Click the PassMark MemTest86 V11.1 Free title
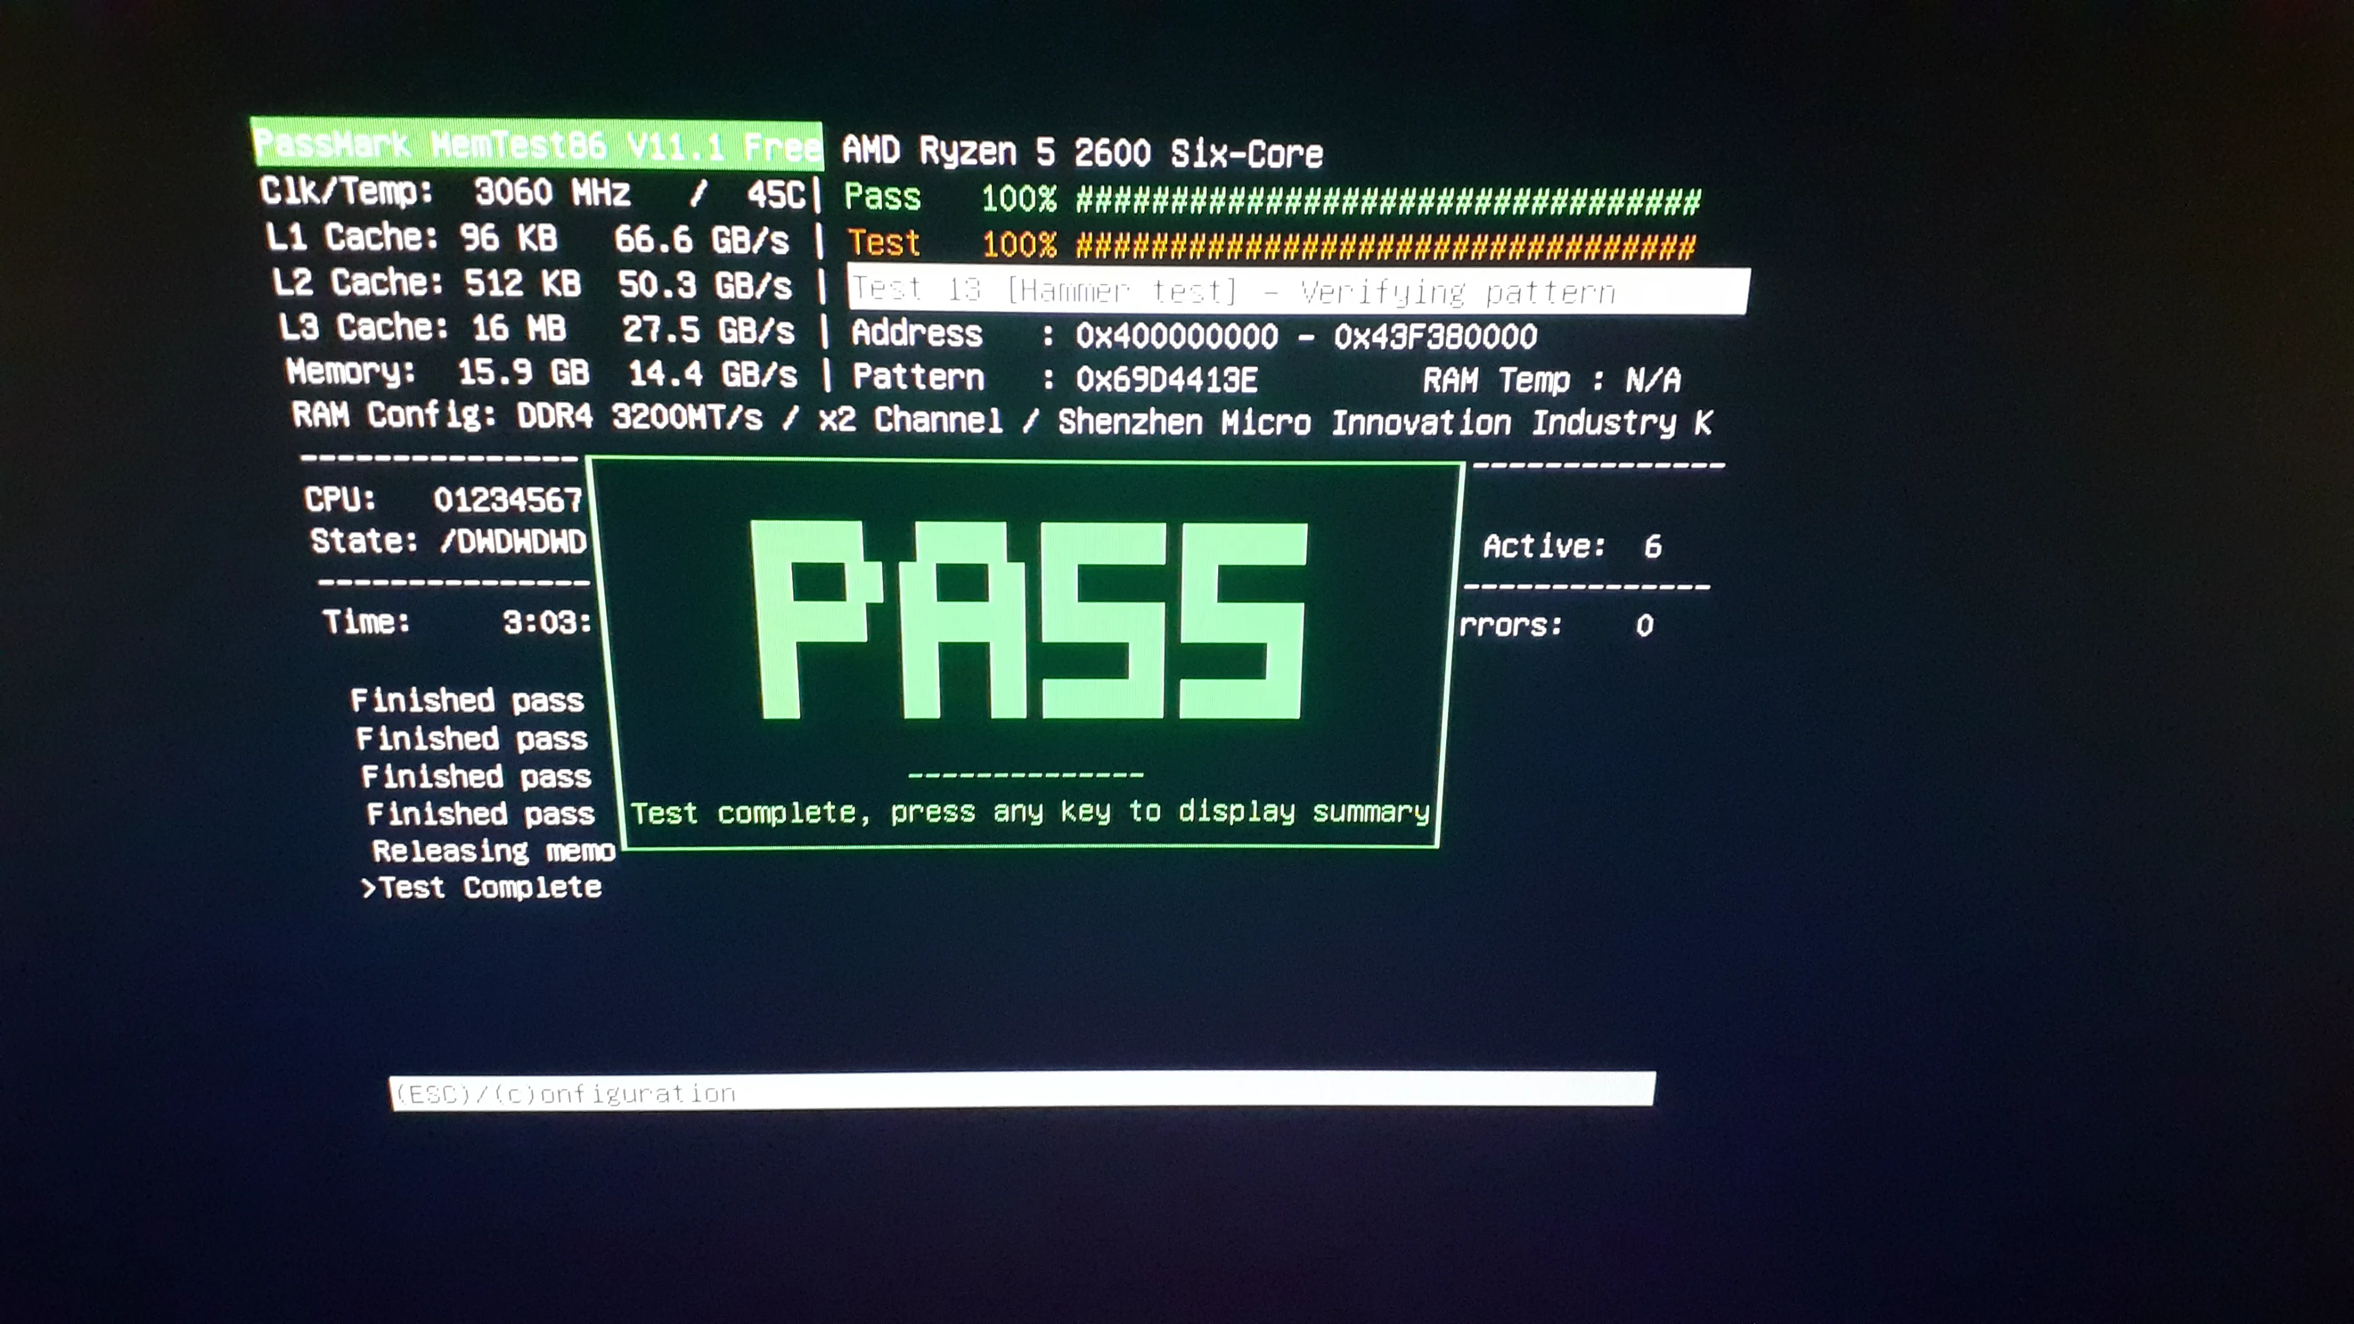Image resolution: width=2354 pixels, height=1324 pixels. [x=536, y=145]
